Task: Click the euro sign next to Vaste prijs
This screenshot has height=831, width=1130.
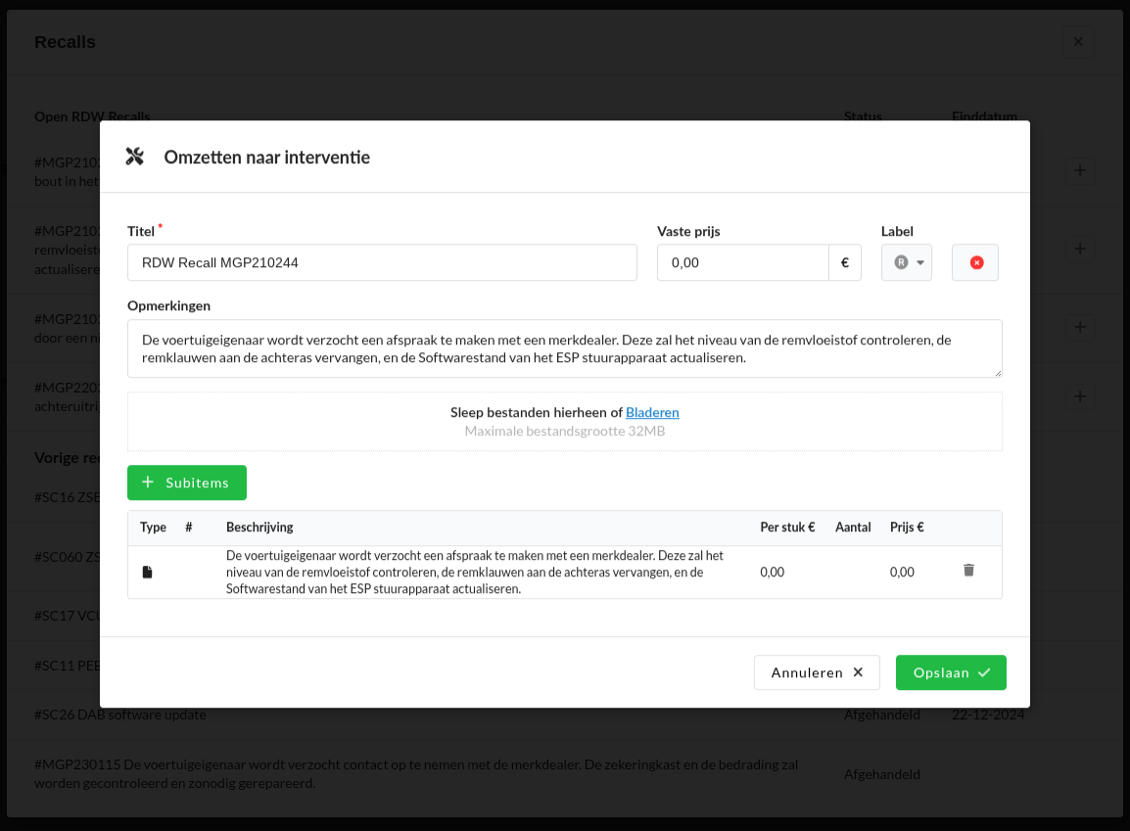Action: [x=845, y=262]
